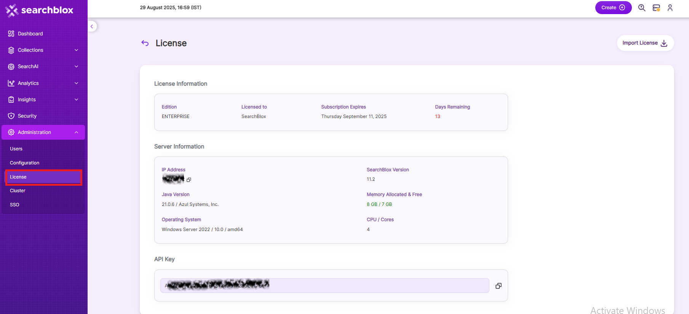Viewport: 689px width, 314px height.
Task: Click the Java version 21.0.6 text
Action: coord(190,204)
